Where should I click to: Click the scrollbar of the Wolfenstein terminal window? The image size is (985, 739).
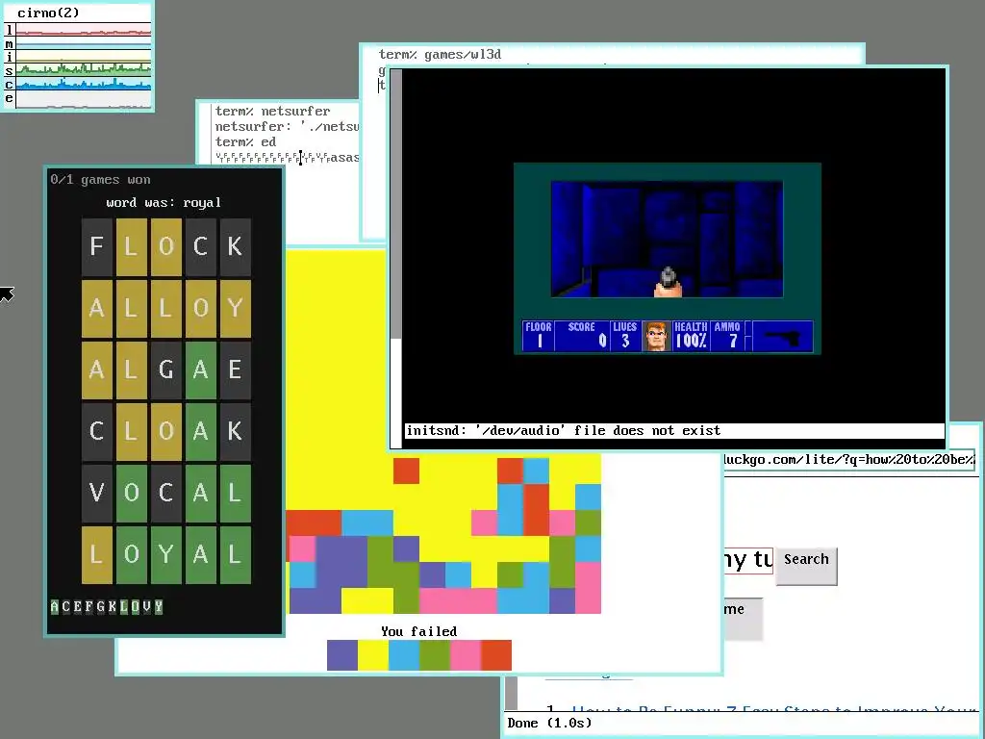(x=395, y=258)
